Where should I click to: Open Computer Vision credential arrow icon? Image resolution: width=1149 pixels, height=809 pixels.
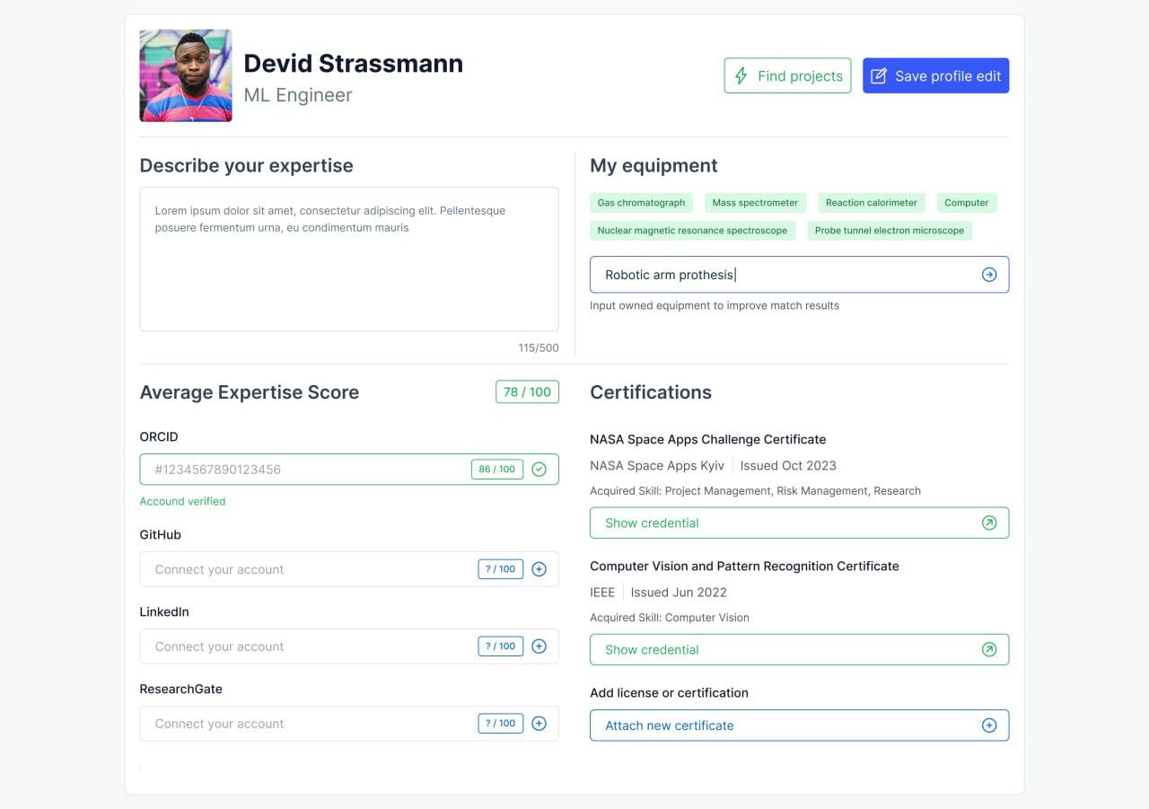pos(988,649)
